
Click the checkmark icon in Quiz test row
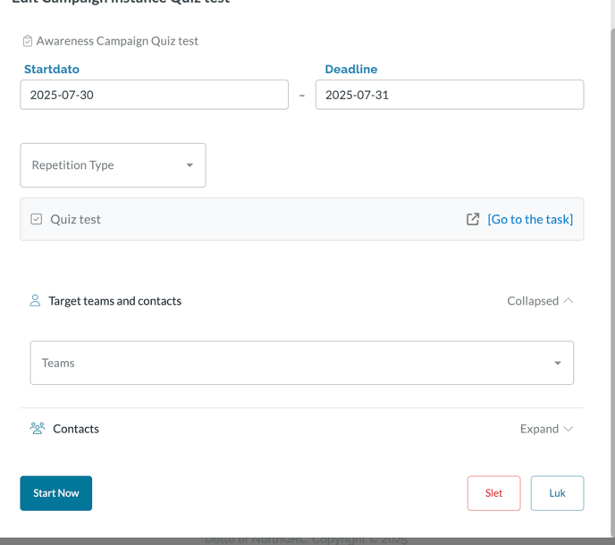coord(37,219)
